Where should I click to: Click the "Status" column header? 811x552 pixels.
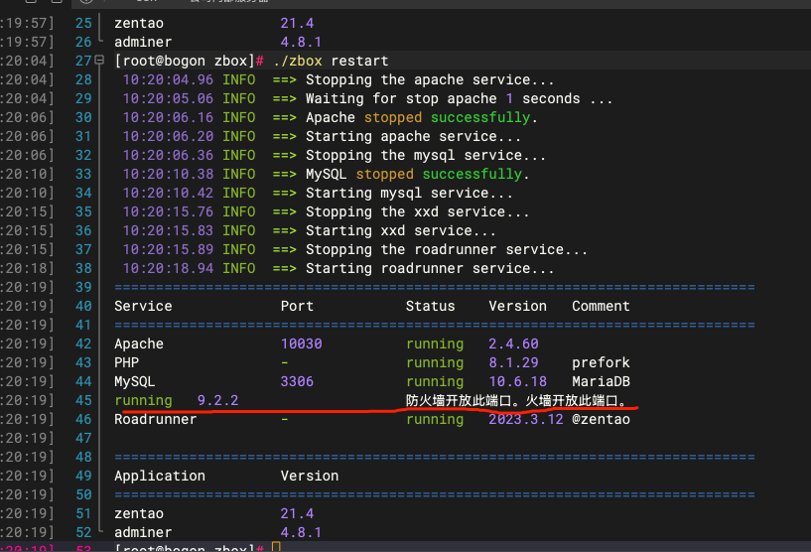(x=431, y=306)
